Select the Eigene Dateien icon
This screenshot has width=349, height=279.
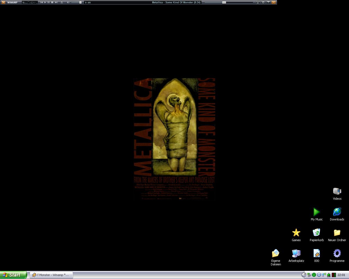pyautogui.click(x=276, y=257)
